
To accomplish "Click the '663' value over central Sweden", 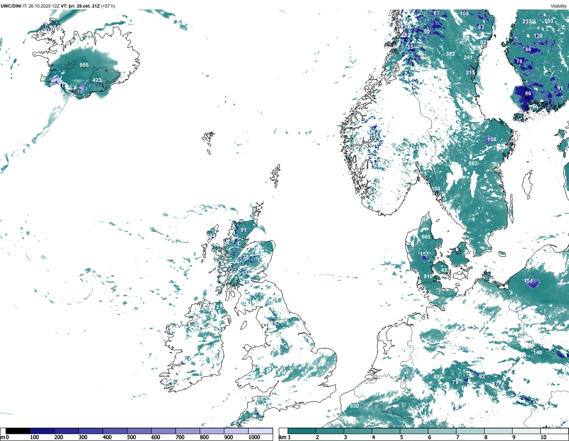I will [473, 163].
